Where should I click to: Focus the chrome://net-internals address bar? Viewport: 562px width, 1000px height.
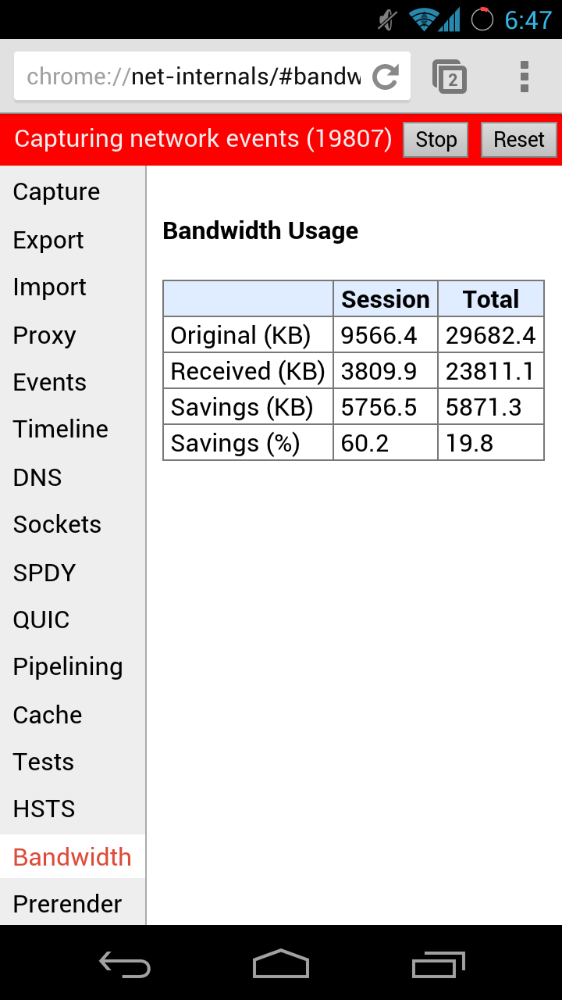coord(194,77)
